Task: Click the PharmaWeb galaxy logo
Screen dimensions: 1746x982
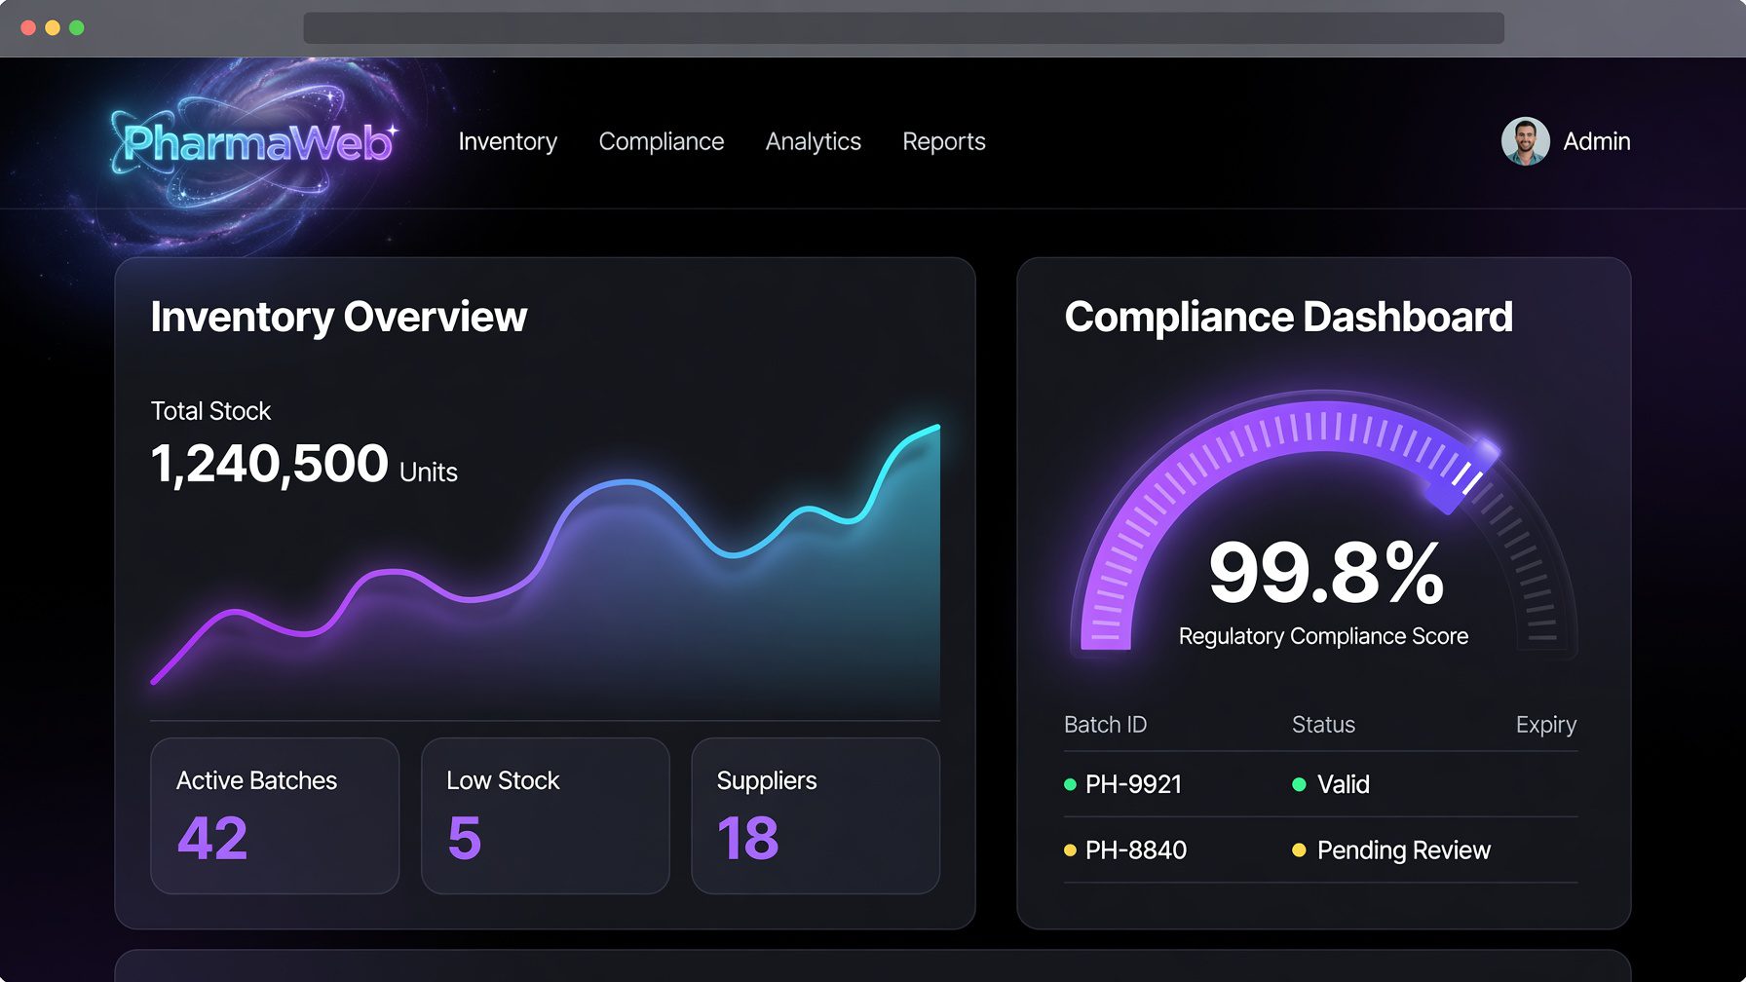Action: click(x=255, y=143)
